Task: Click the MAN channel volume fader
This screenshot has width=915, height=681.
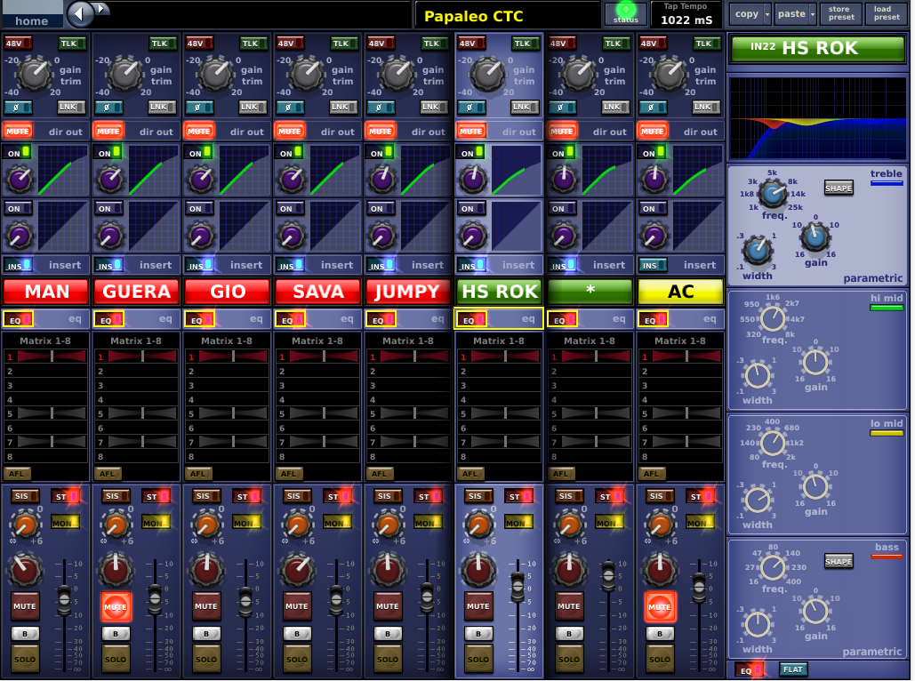Action: point(64,600)
